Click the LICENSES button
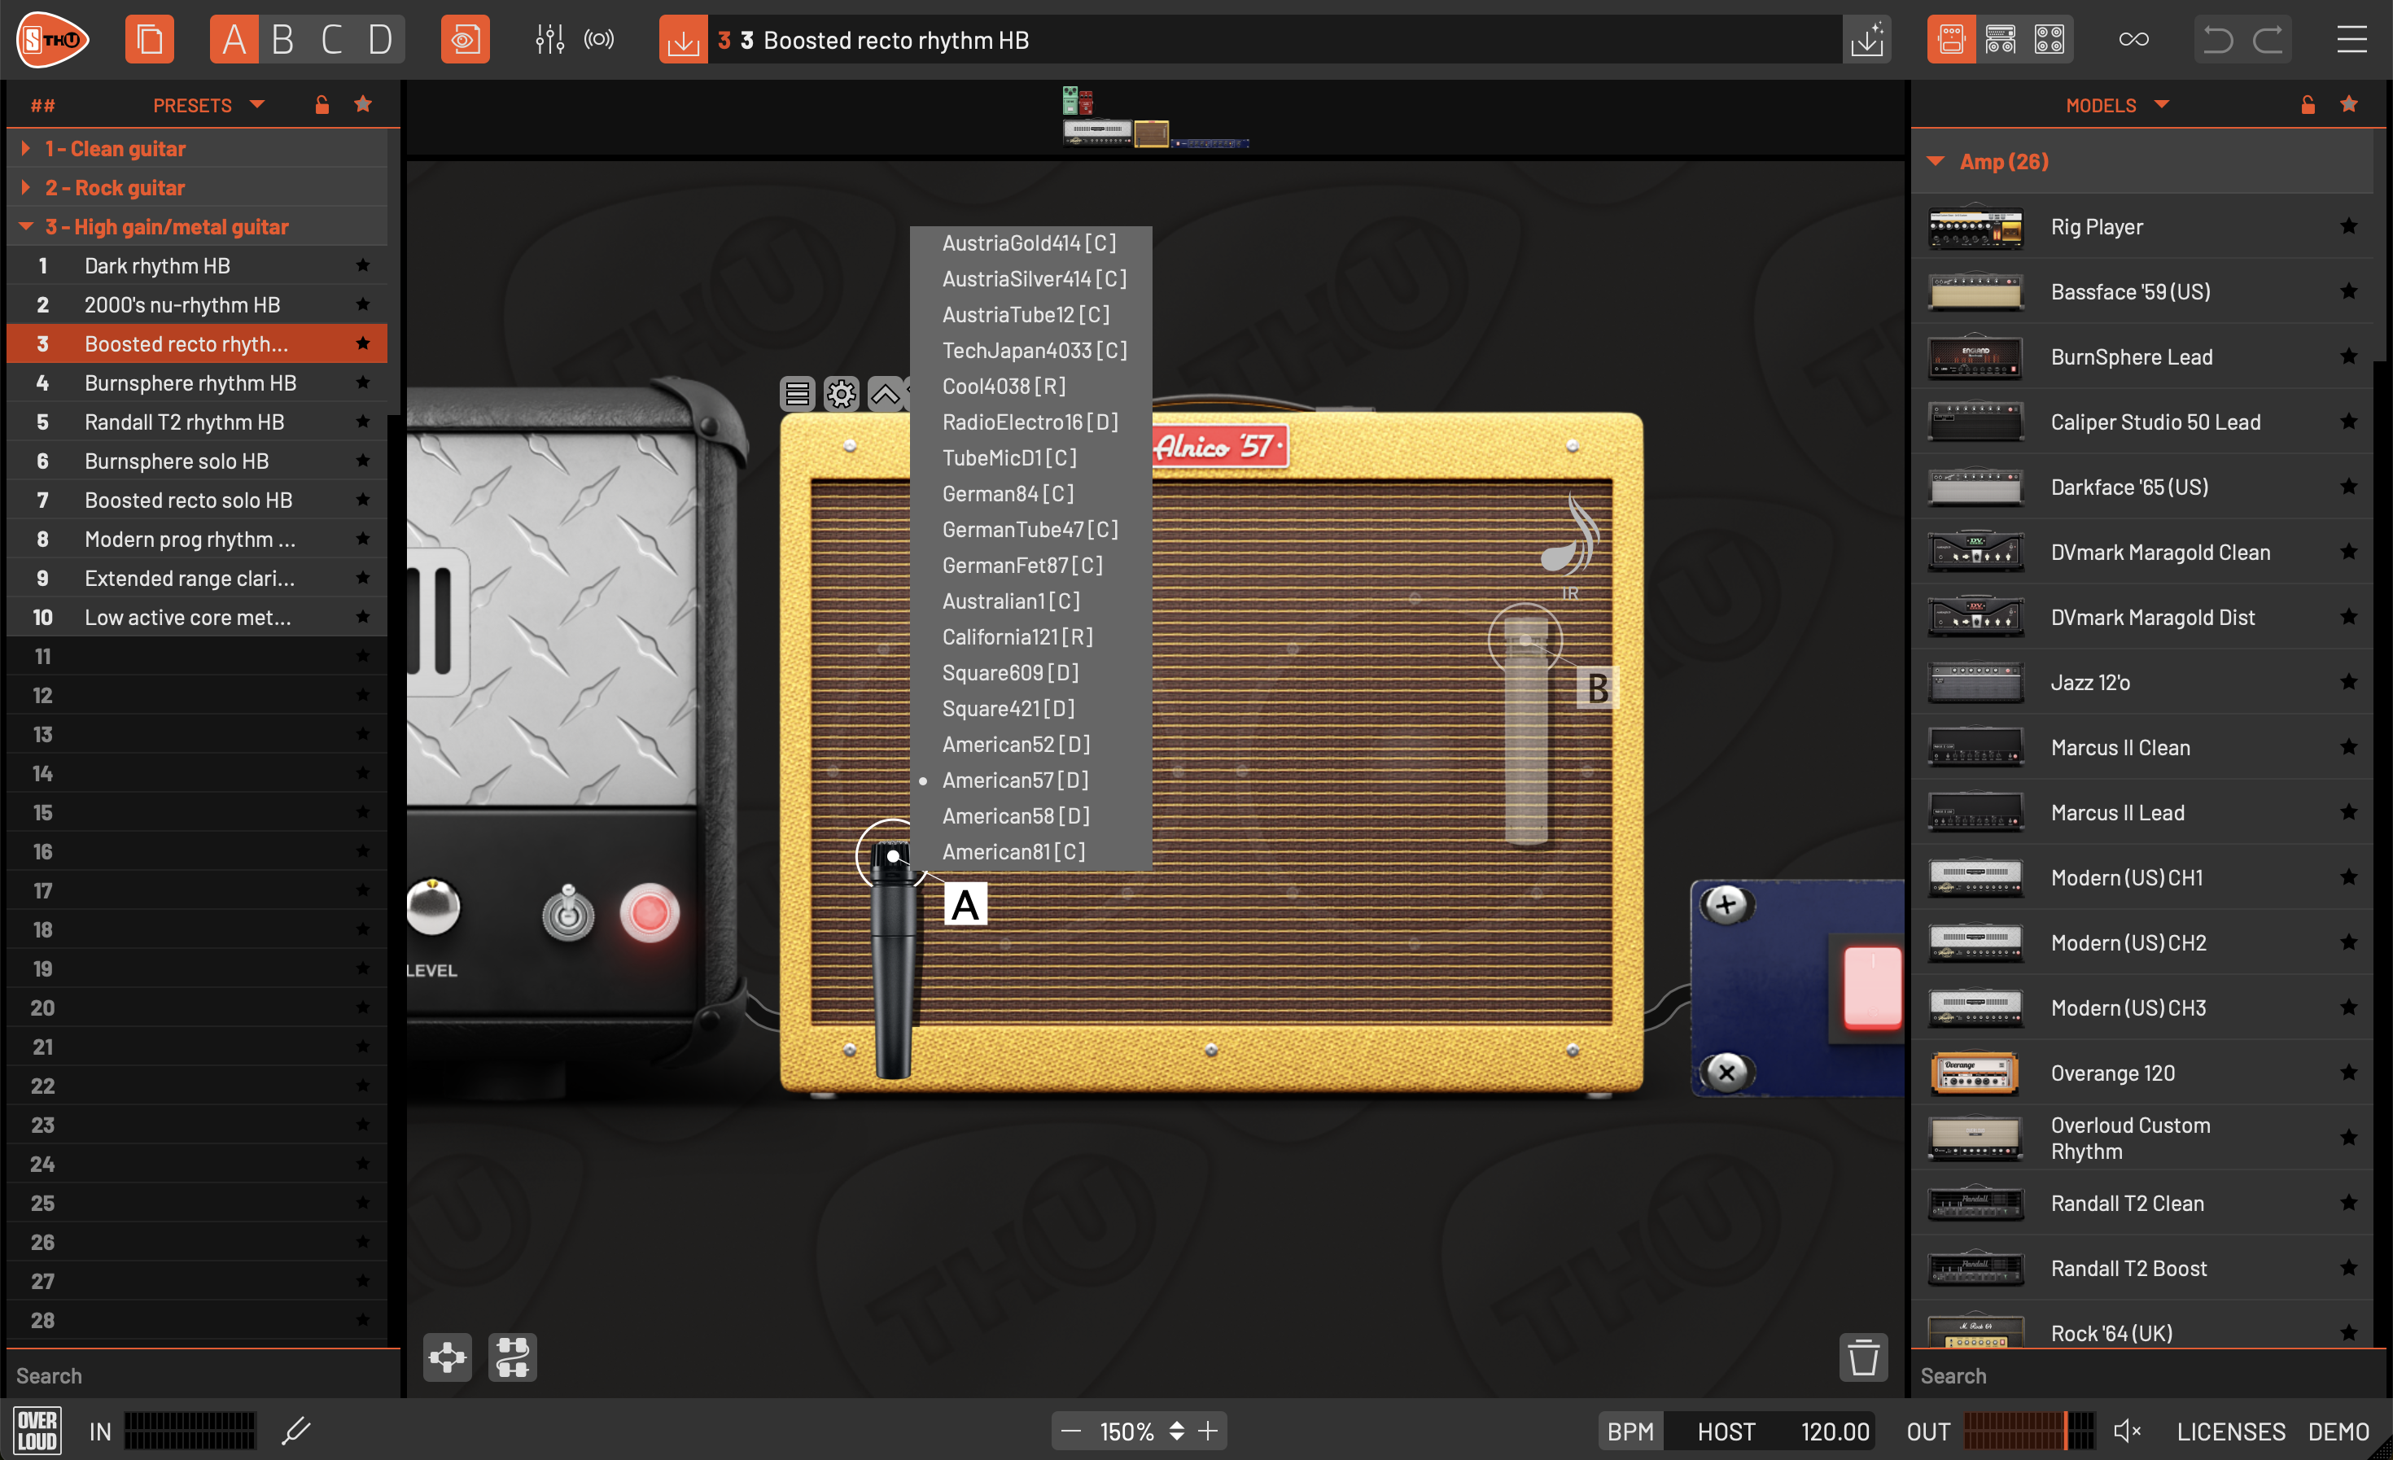 pos(2230,1431)
